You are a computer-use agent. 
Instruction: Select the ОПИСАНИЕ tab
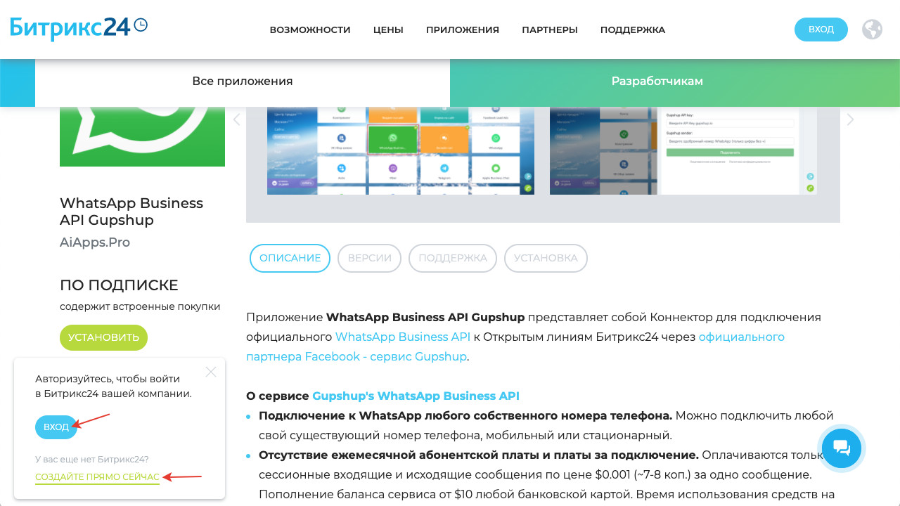click(290, 258)
